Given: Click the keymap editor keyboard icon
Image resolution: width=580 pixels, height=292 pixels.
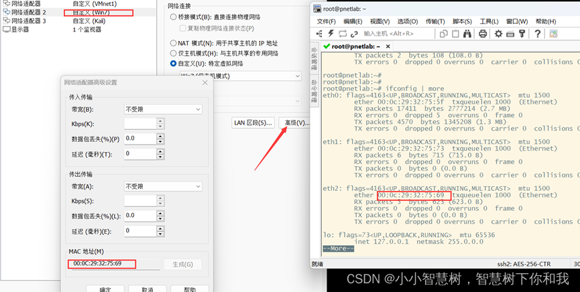Looking at the screenshot, I should (x=510, y=34).
